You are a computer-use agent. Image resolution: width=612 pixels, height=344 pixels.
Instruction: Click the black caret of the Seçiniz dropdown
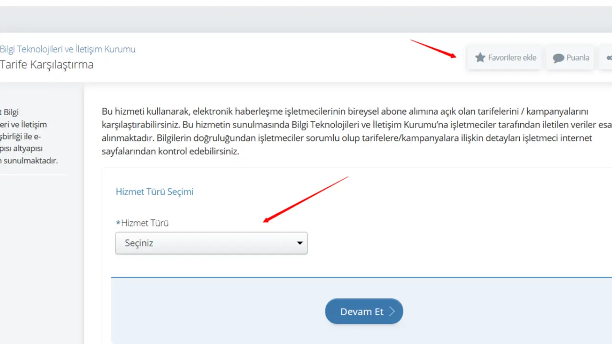pyautogui.click(x=300, y=243)
